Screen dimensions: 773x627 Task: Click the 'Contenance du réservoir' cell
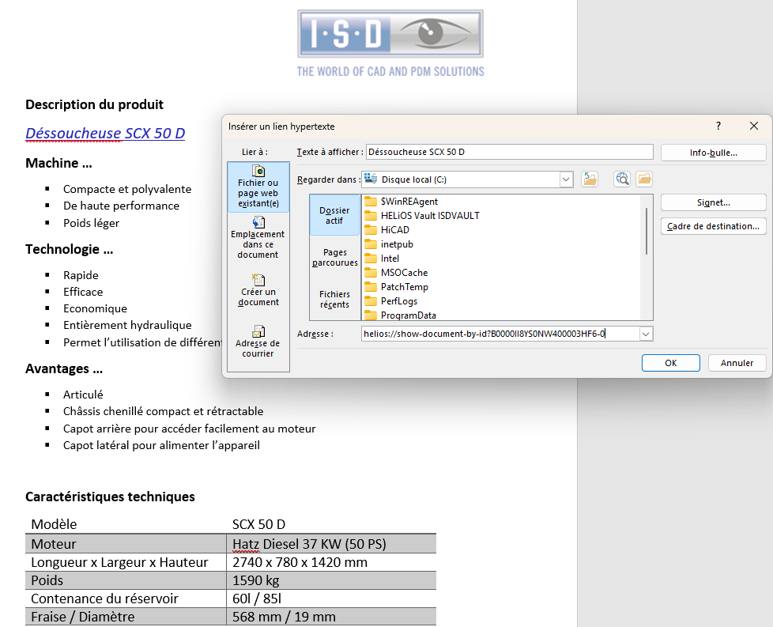coord(126,599)
